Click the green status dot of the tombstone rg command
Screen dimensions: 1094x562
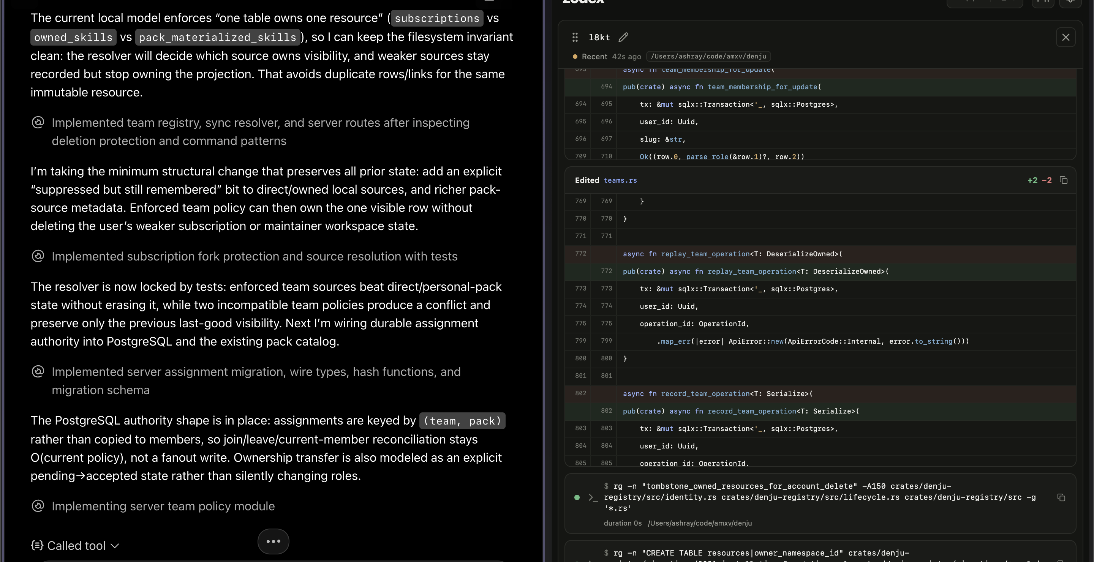[577, 497]
